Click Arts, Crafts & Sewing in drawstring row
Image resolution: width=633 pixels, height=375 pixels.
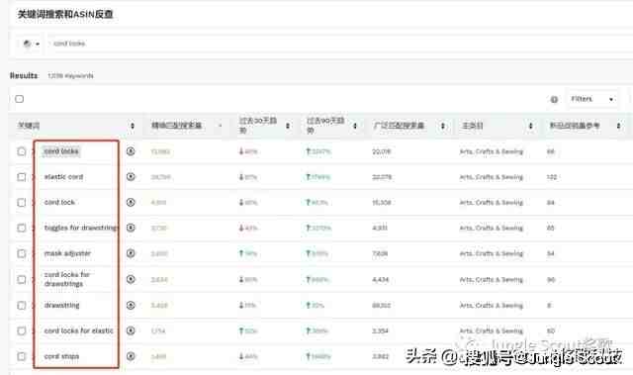492,306
